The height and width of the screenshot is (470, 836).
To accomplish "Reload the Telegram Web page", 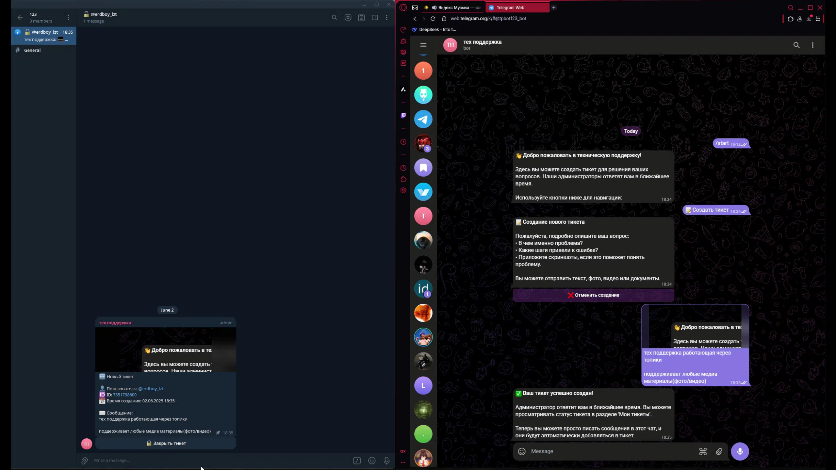I will (x=433, y=19).
